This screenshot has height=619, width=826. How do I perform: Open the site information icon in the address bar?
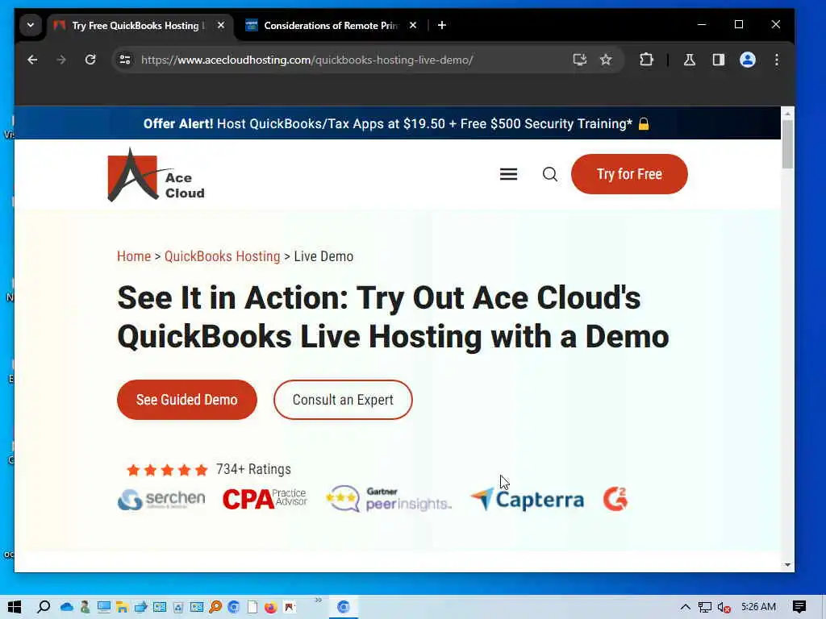click(x=125, y=60)
